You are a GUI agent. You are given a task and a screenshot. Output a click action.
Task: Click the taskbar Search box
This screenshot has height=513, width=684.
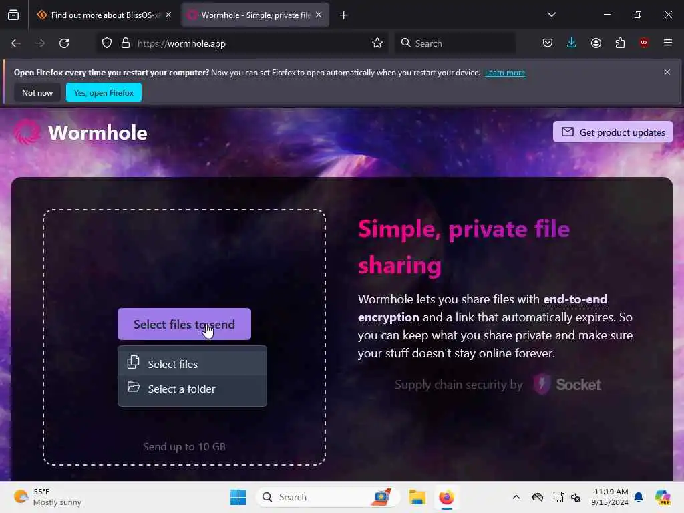click(x=327, y=497)
